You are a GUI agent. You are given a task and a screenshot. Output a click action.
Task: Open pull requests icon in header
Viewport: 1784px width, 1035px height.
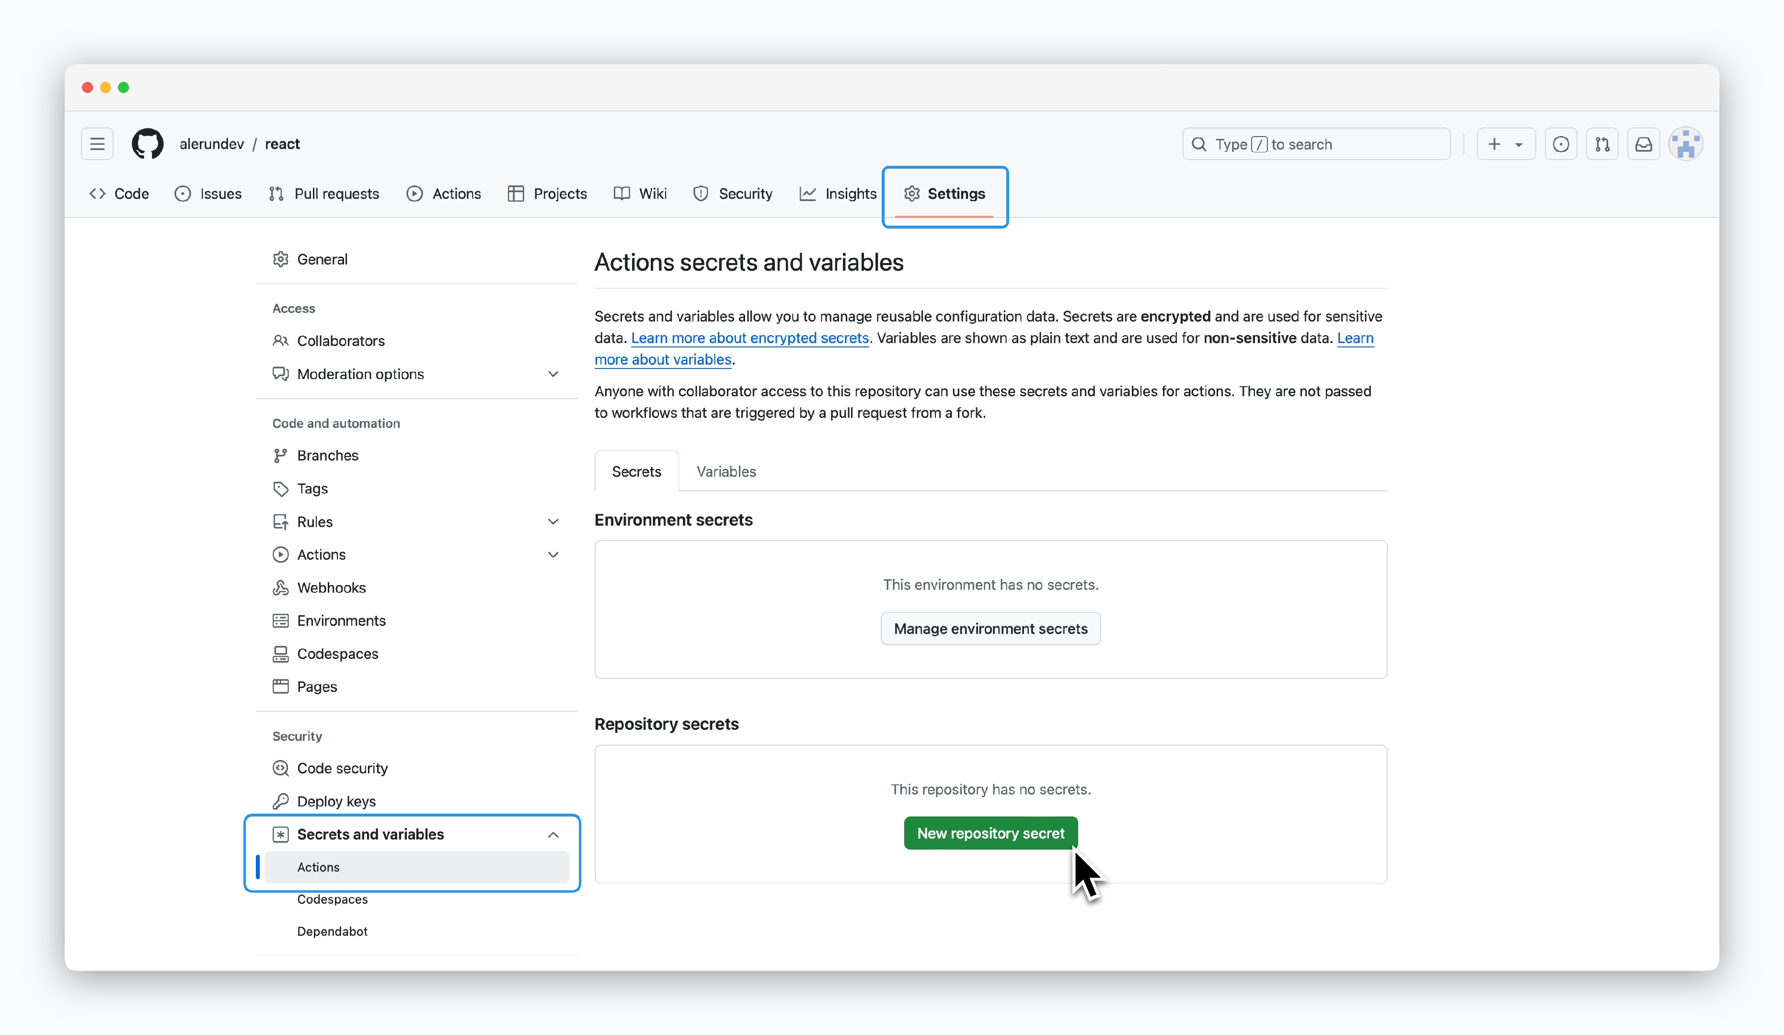coord(1602,144)
